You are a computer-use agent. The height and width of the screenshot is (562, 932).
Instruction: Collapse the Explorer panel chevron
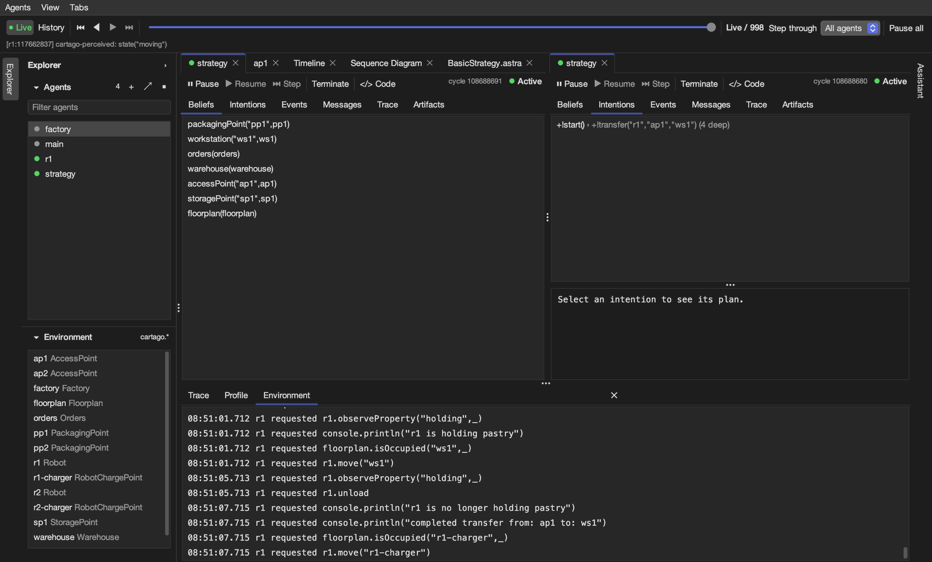coord(165,66)
